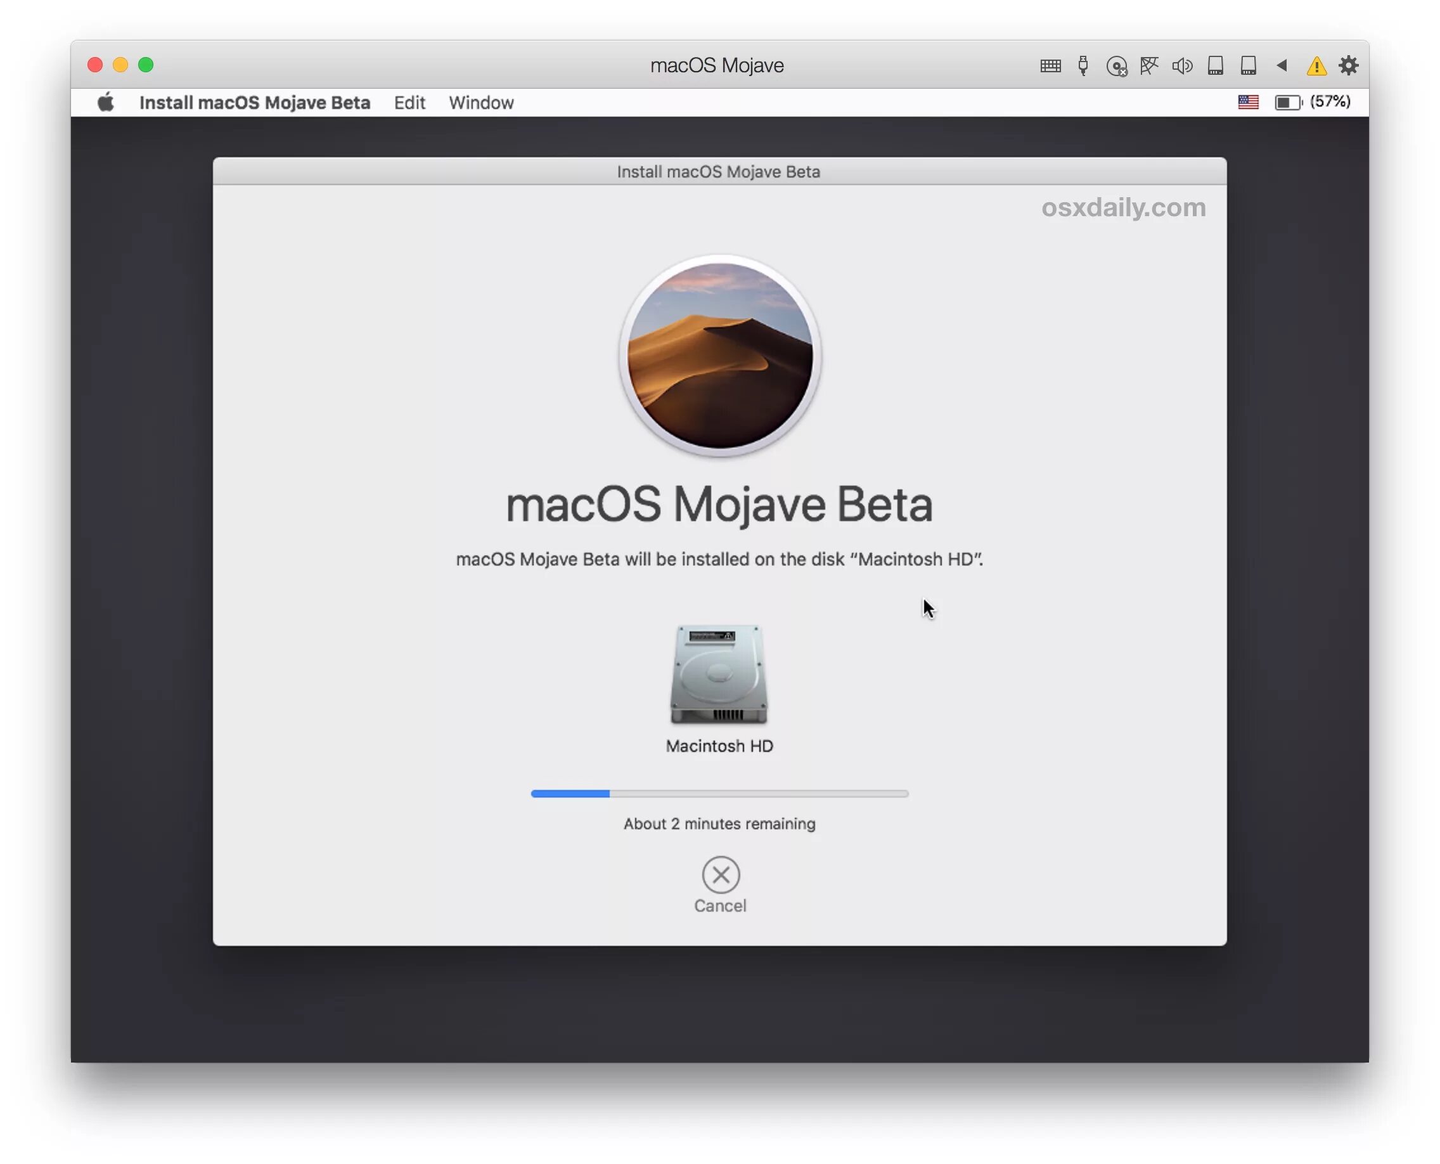
Task: Minimize the VM window with yellow button
Action: pos(120,65)
